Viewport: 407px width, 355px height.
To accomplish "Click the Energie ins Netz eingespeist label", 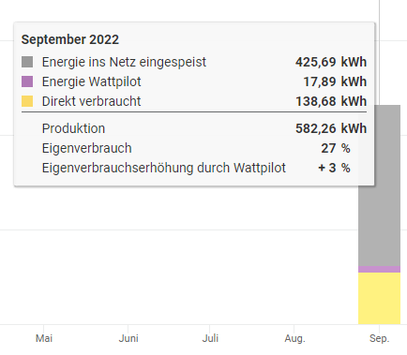I will (x=124, y=62).
